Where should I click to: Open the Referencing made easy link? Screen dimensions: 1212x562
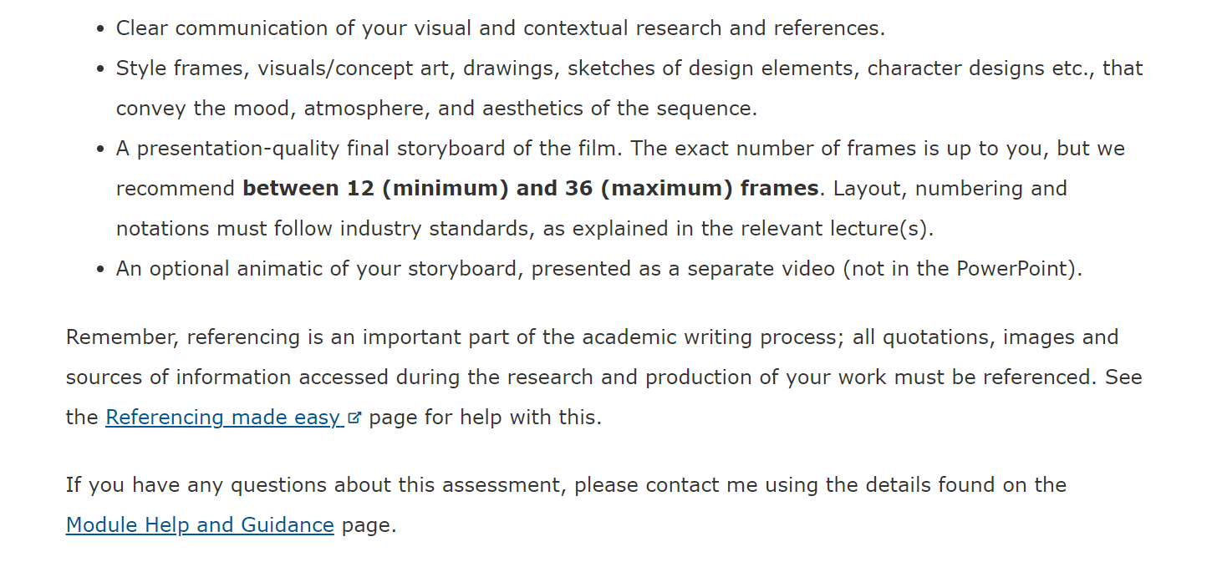click(x=224, y=418)
